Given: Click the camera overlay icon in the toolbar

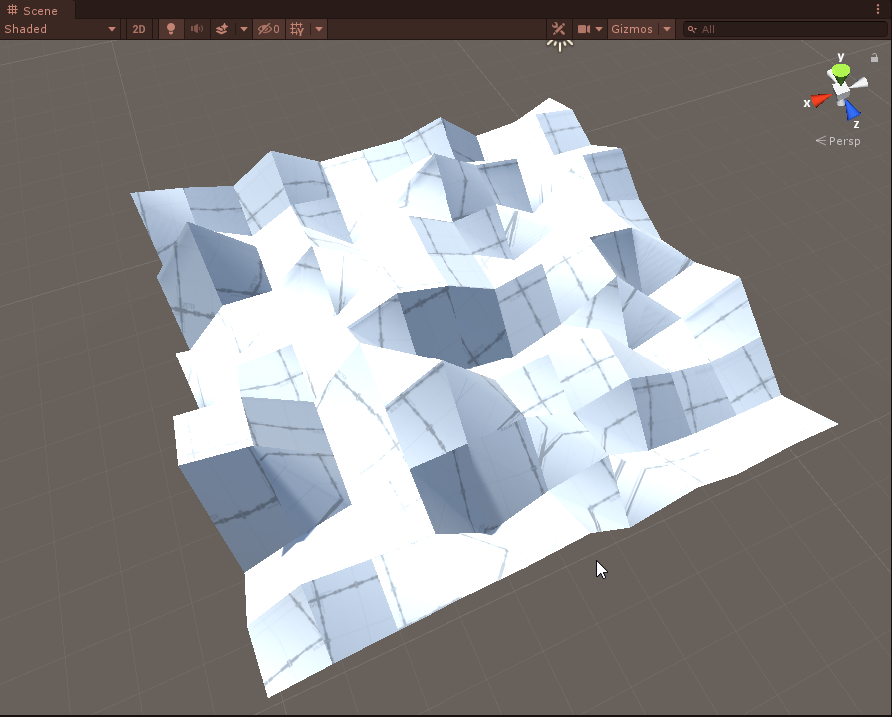Looking at the screenshot, I should [584, 29].
